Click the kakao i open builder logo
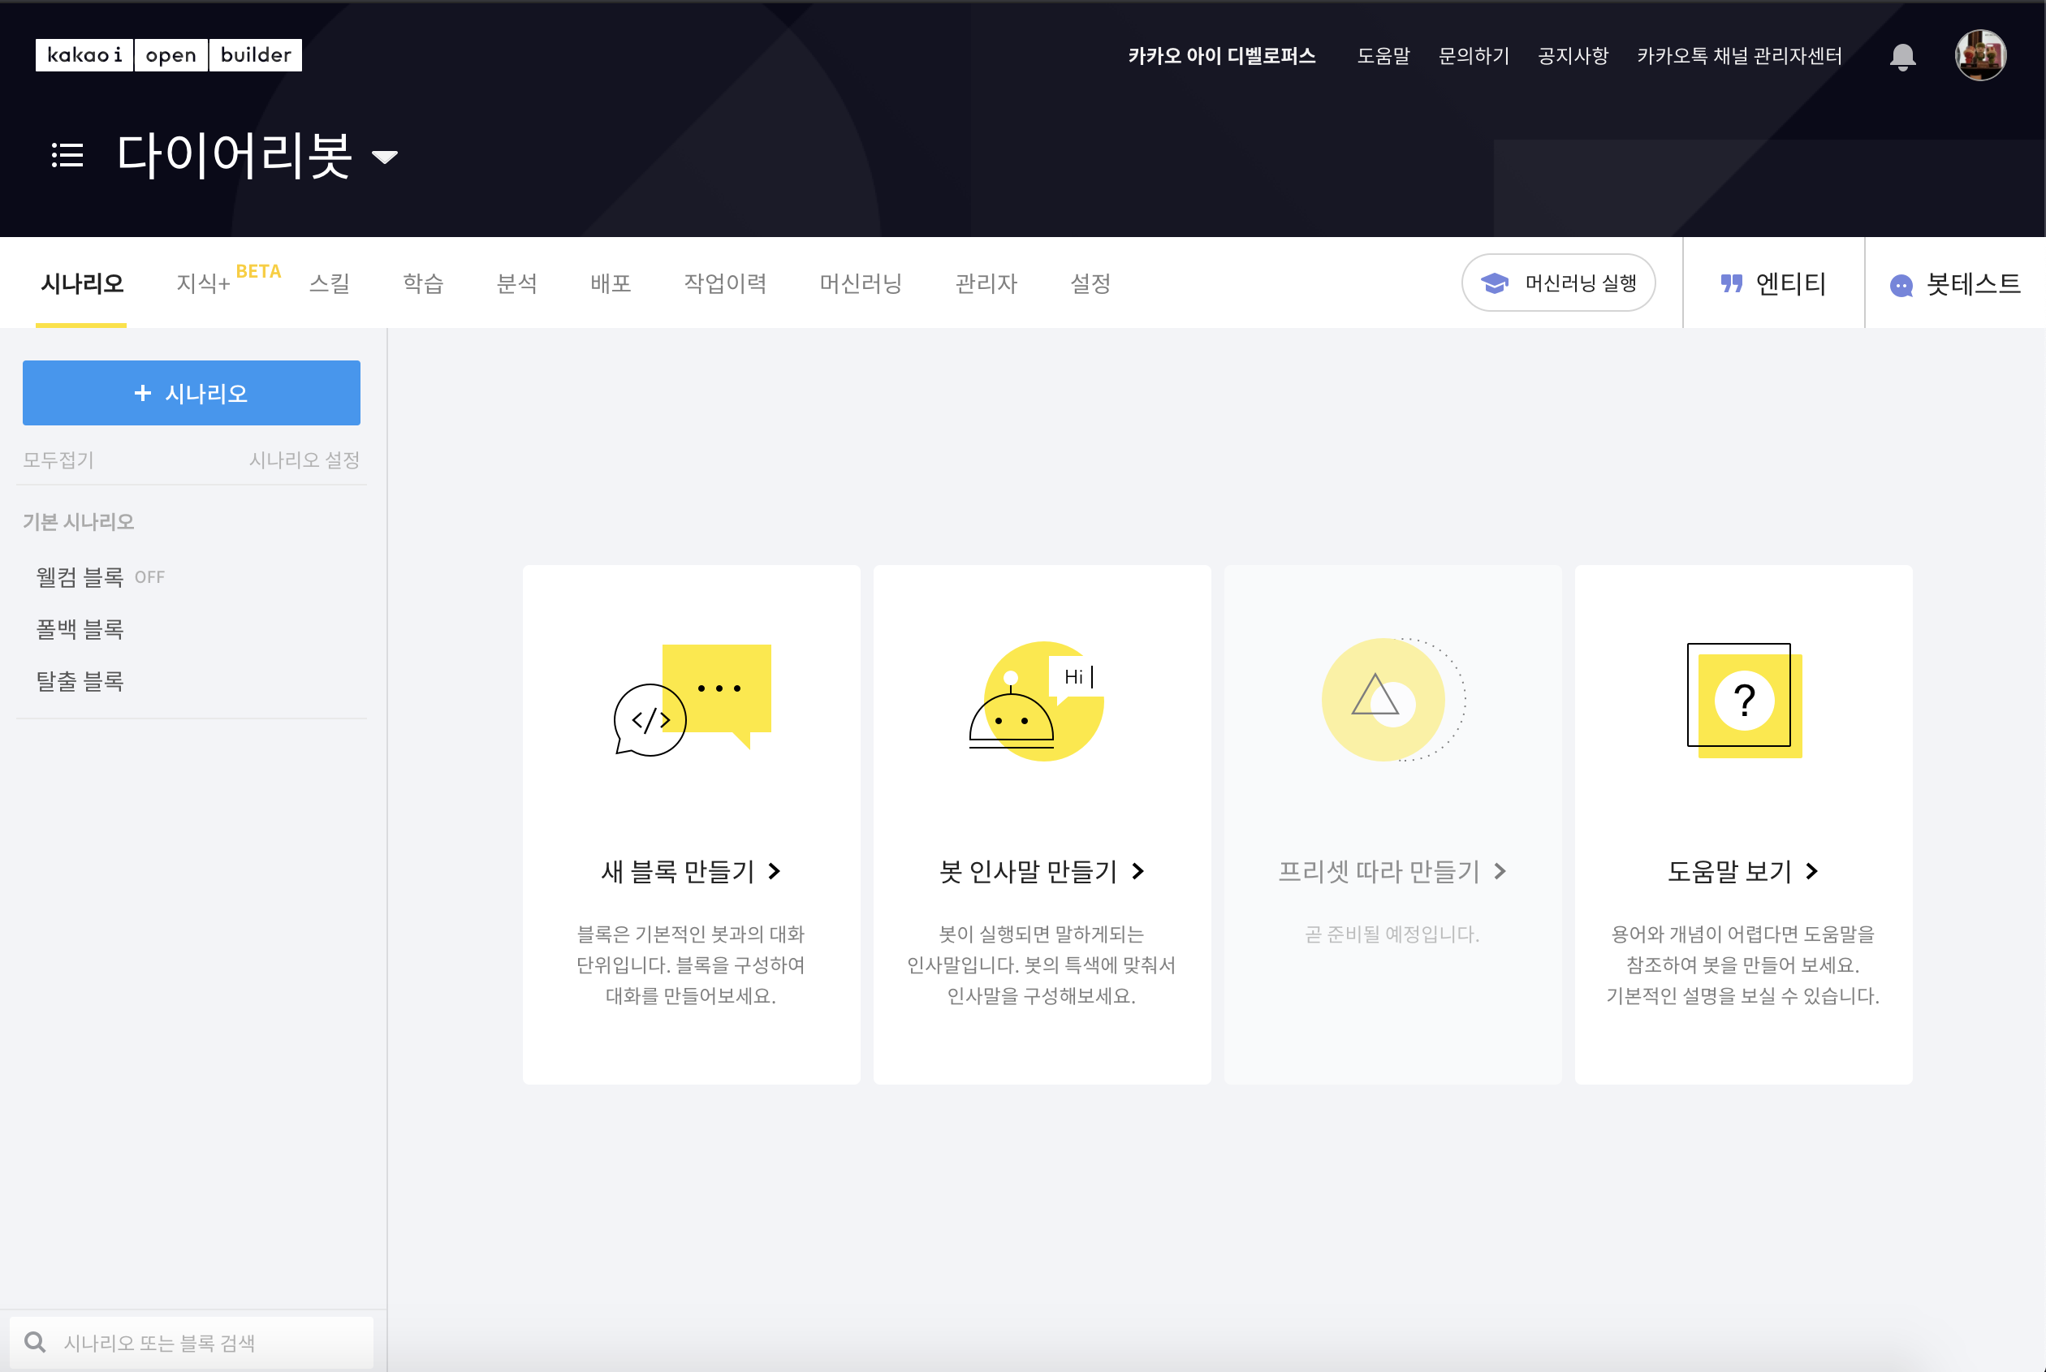The width and height of the screenshot is (2046, 1372). [x=168, y=55]
